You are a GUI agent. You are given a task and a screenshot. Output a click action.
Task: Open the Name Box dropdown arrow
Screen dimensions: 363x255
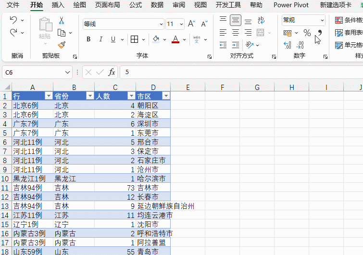click(x=67, y=73)
